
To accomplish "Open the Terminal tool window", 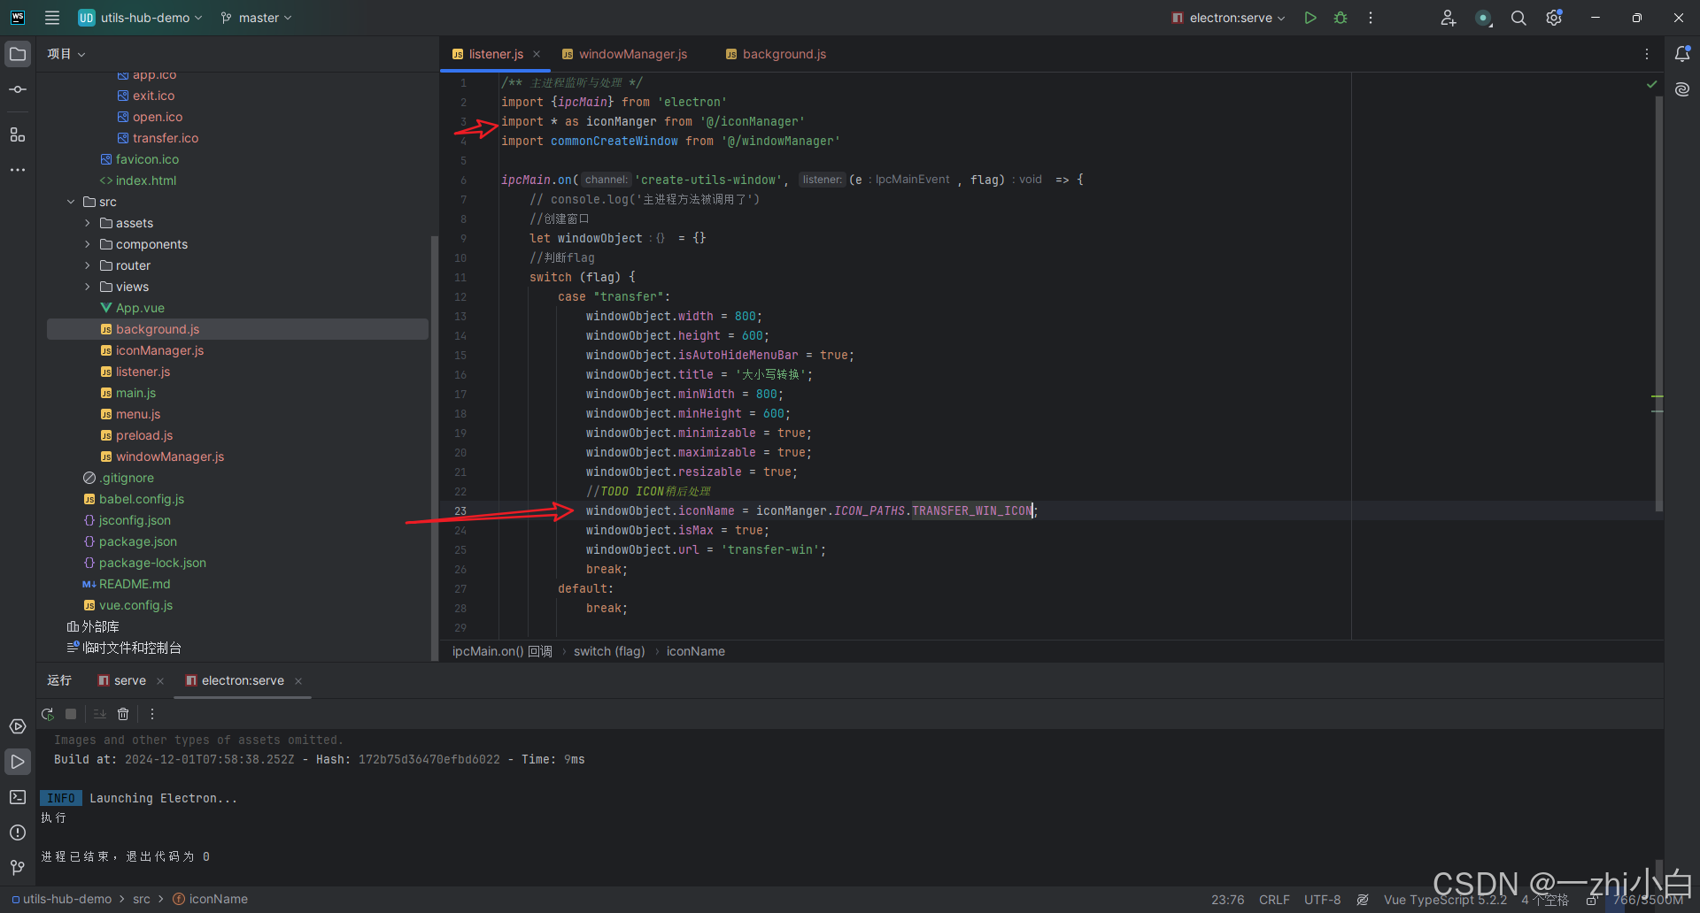I will pos(18,797).
